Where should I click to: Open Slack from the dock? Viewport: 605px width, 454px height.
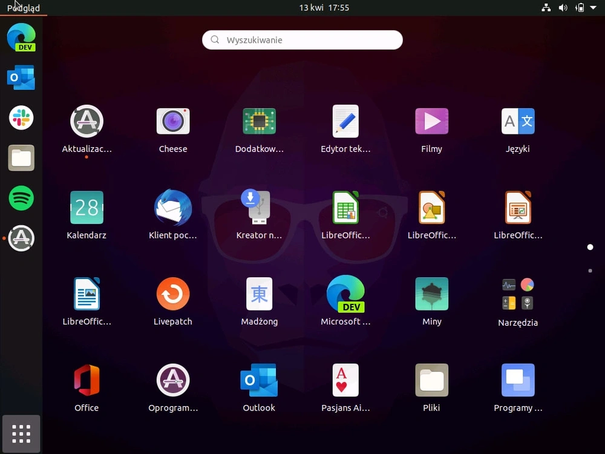[x=21, y=118]
